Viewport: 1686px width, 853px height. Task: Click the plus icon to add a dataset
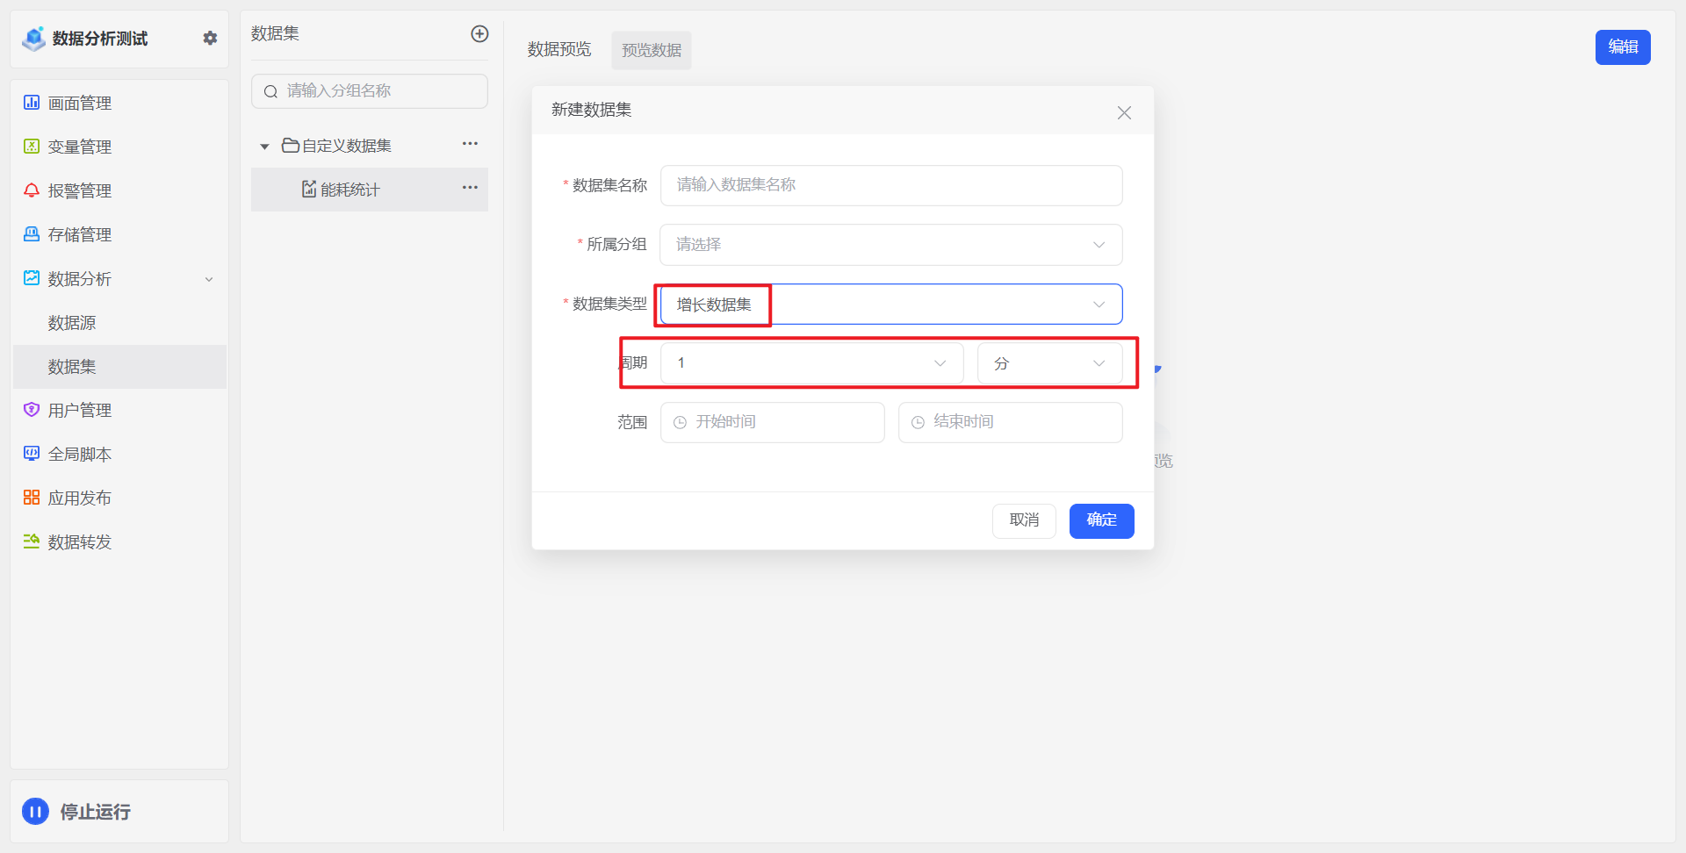click(x=479, y=34)
